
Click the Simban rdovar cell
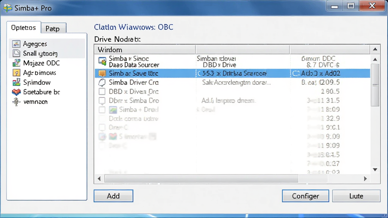216,59
